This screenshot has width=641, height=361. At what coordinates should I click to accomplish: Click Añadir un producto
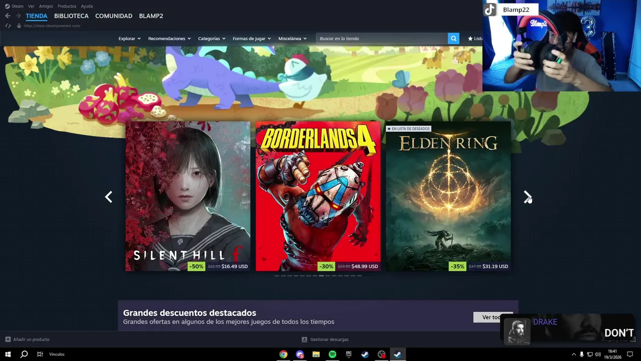click(31, 339)
